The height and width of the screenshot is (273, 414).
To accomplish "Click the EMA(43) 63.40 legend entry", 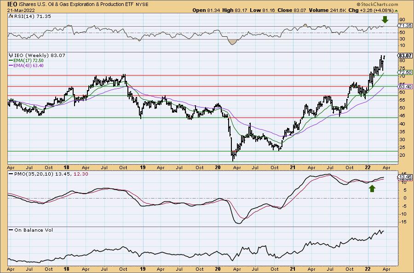I will coord(29,65).
